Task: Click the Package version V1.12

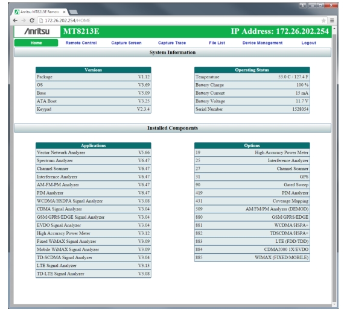Action: tap(144, 77)
